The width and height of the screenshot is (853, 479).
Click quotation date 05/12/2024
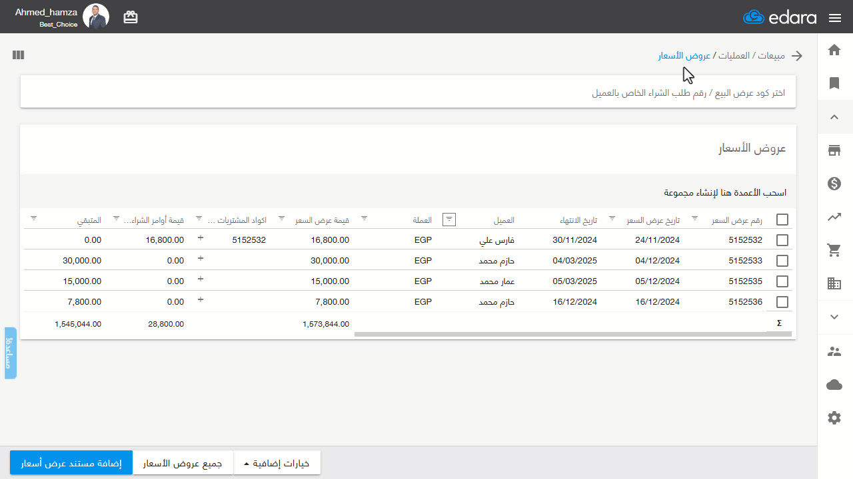(x=657, y=281)
